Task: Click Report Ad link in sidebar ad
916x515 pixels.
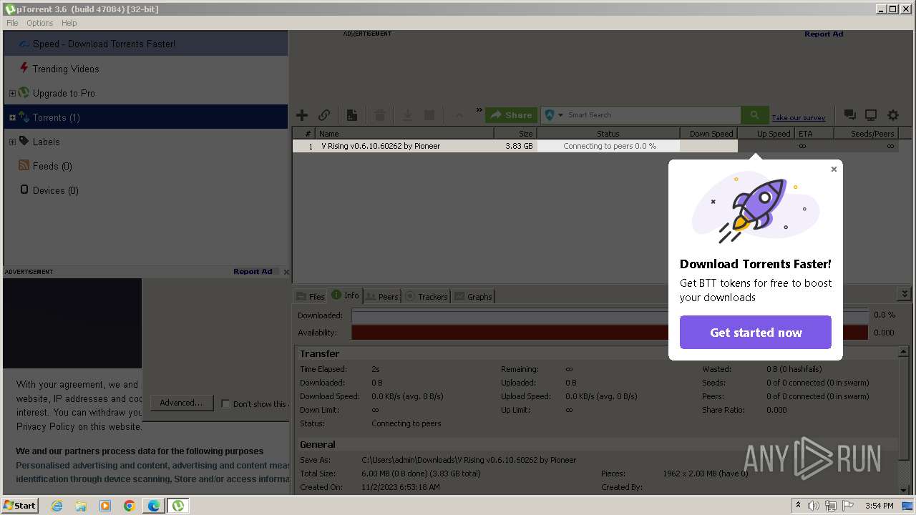Action: pos(253,272)
